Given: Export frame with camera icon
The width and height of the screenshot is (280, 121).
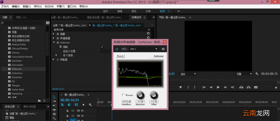Looking at the screenshot, I should coord(256,87).
